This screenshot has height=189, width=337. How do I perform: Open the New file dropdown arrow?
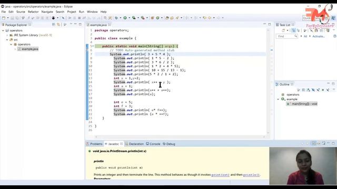[x=8, y=18]
